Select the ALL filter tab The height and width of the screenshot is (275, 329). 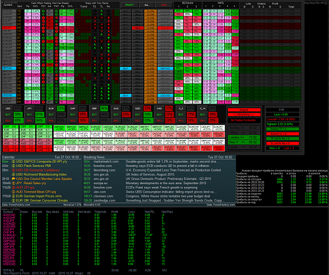coord(146,5)
